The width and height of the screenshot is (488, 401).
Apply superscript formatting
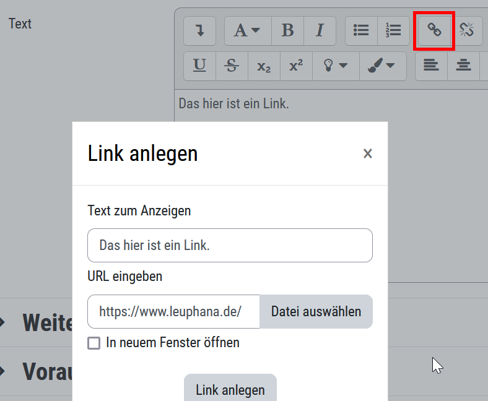[x=296, y=66]
